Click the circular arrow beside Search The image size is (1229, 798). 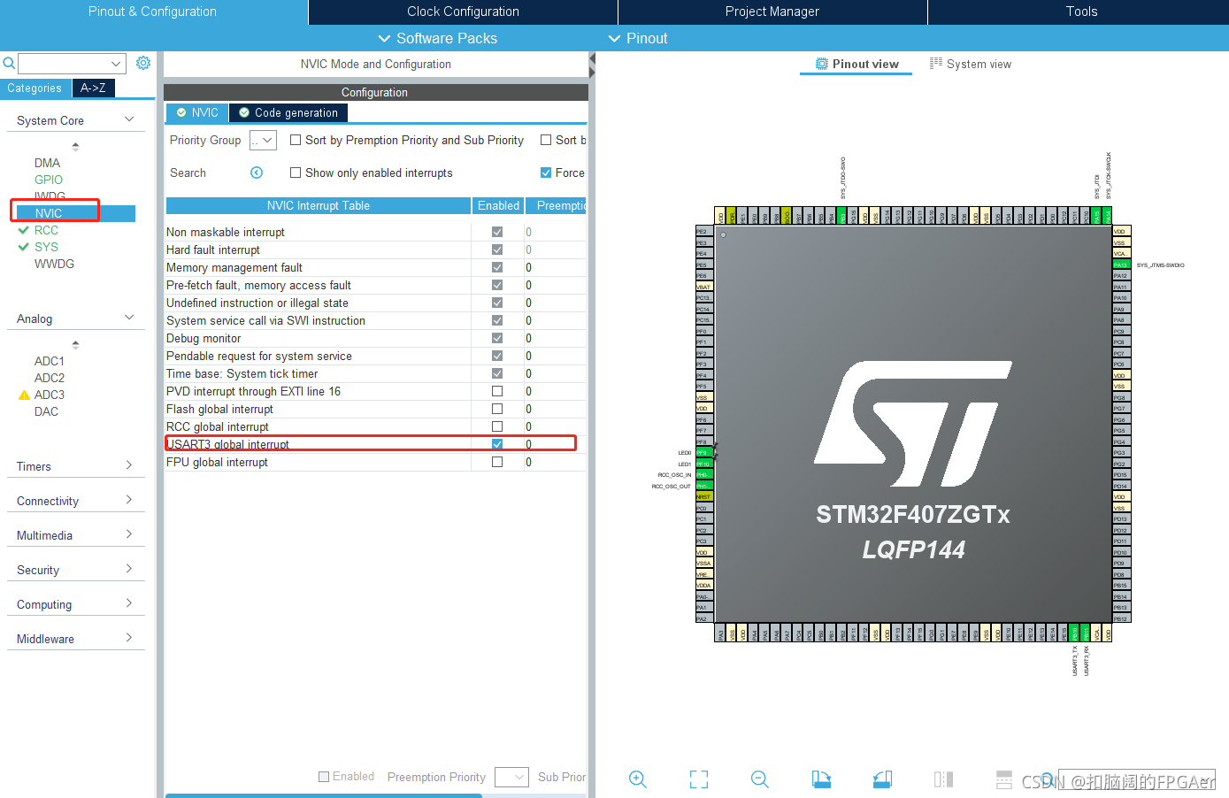click(x=257, y=173)
